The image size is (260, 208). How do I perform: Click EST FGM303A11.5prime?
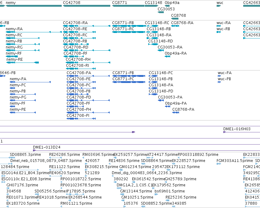(x=235, y=160)
